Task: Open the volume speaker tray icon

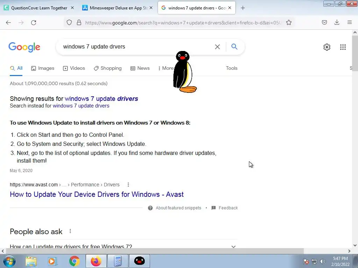Action: pos(323,261)
